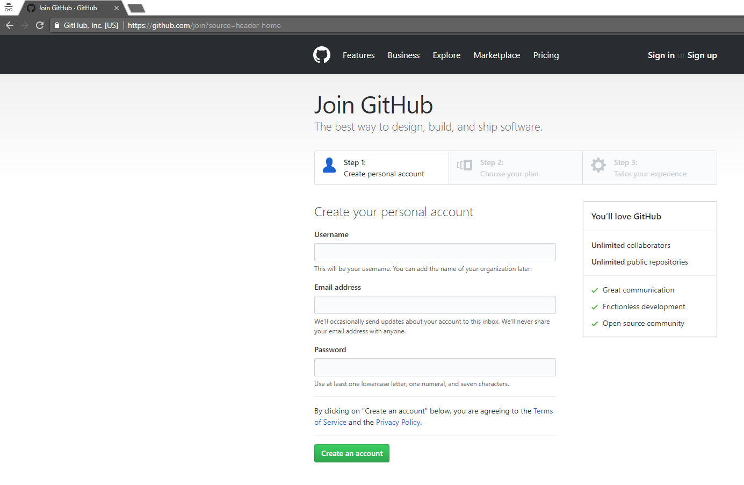Click the "The best way to design" tagline
The height and width of the screenshot is (485, 744).
(428, 127)
